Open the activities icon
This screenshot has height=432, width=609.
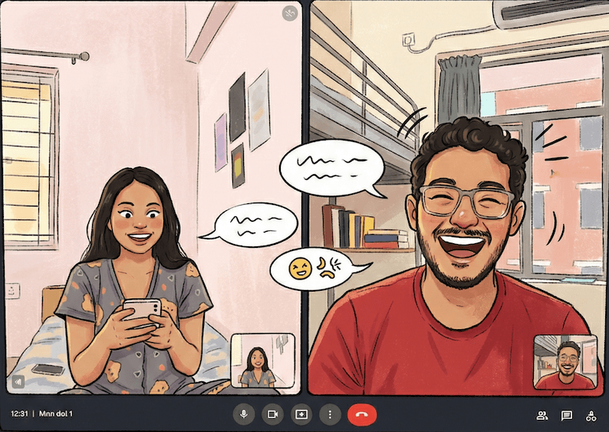click(591, 416)
